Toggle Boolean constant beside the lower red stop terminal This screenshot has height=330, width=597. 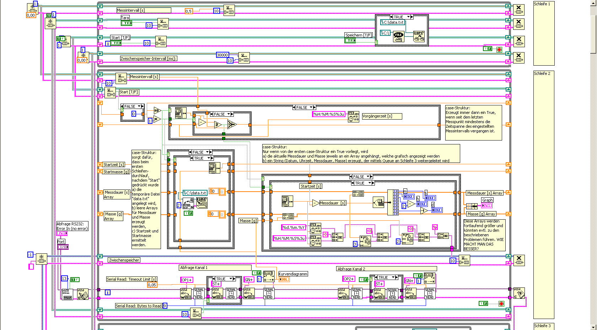483,303
